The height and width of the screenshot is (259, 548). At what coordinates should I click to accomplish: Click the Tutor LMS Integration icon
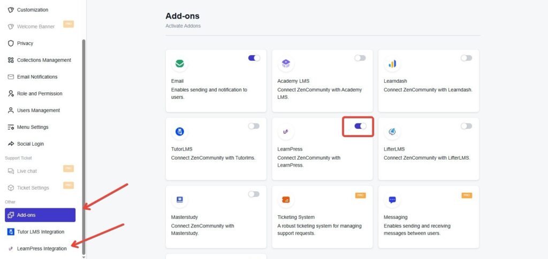click(x=11, y=232)
